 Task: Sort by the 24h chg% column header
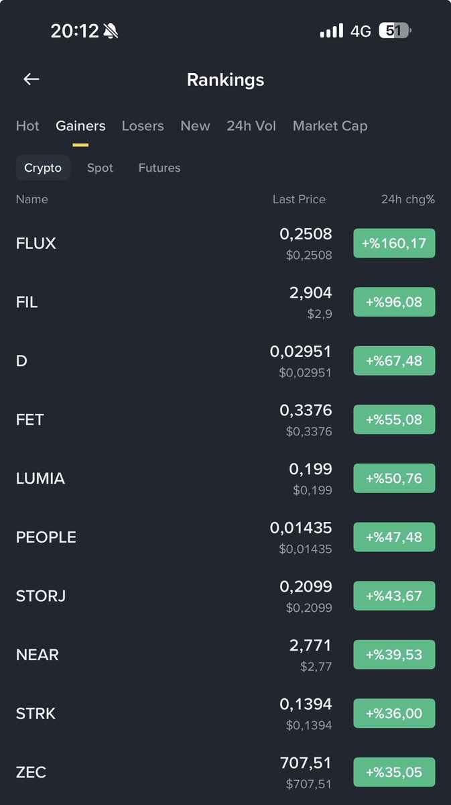click(408, 199)
